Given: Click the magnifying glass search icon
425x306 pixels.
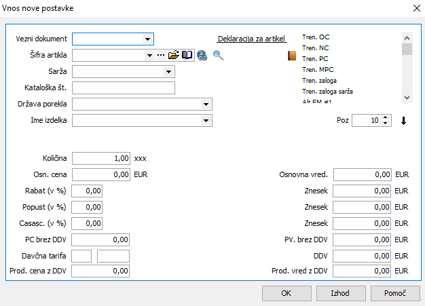Looking at the screenshot, I should pos(219,56).
